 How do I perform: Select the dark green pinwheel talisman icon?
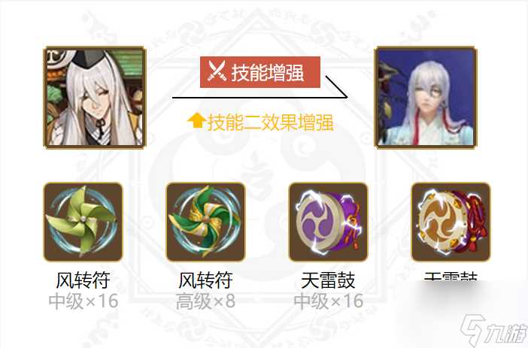click(x=206, y=222)
